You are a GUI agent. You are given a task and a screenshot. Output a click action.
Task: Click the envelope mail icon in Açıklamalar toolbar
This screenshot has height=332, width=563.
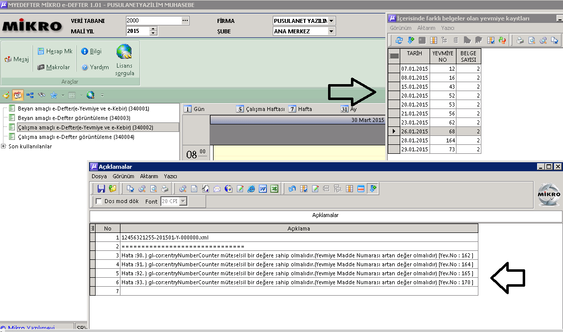click(217, 189)
